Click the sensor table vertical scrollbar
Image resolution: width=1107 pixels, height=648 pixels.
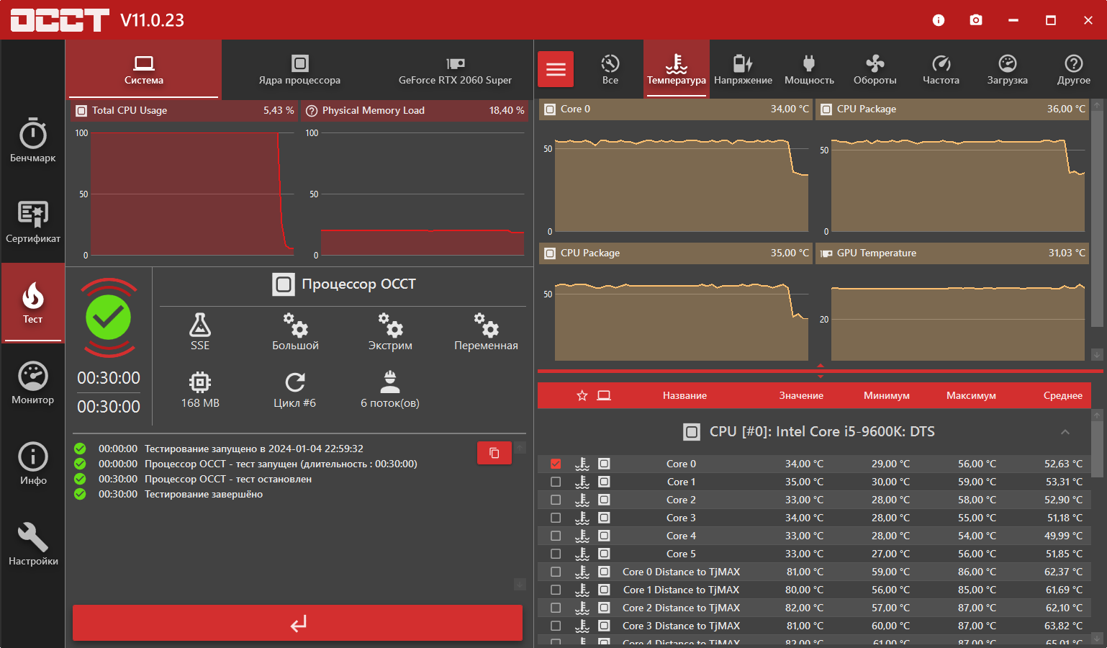pos(1098,450)
